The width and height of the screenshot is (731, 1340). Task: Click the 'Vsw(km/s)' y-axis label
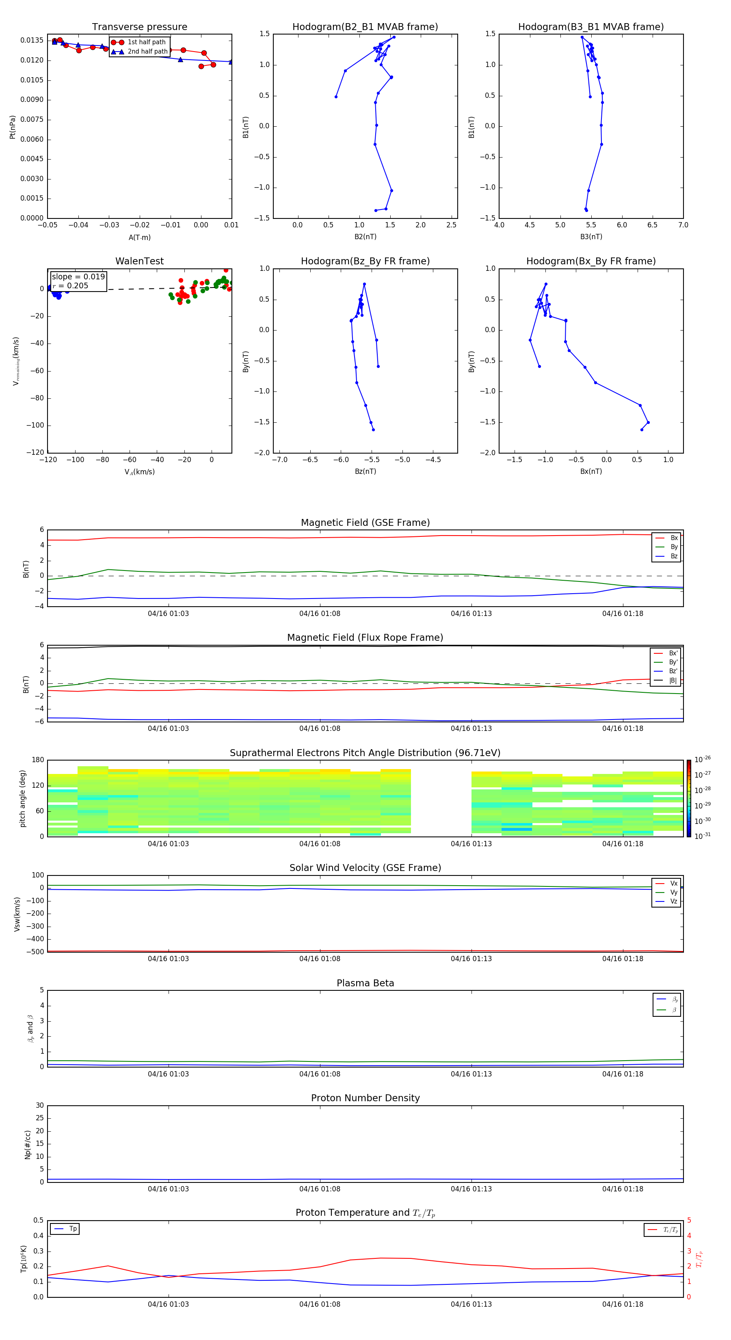click(17, 914)
